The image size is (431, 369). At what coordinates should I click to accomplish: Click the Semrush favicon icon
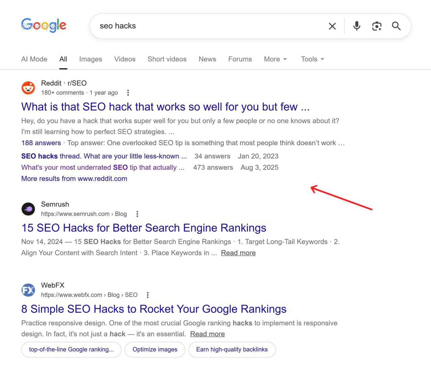(x=28, y=209)
